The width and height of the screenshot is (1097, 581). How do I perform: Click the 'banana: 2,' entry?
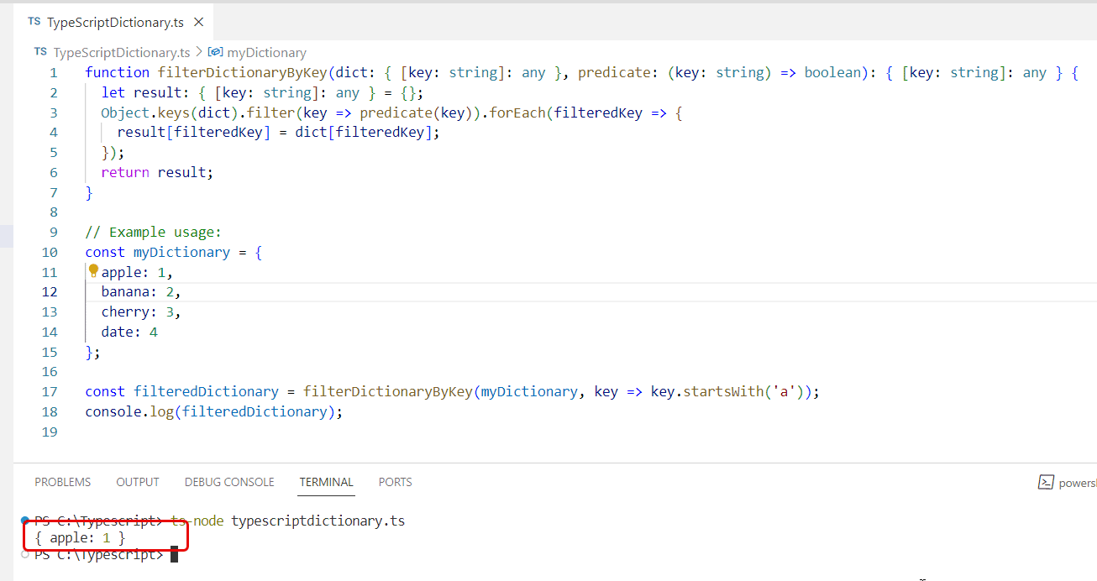[x=141, y=292]
